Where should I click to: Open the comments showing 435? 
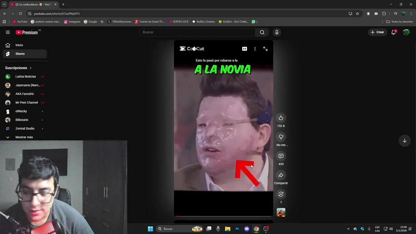(281, 156)
